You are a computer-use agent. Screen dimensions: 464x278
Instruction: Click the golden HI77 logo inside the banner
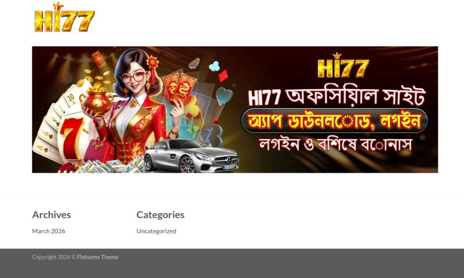[x=343, y=65]
